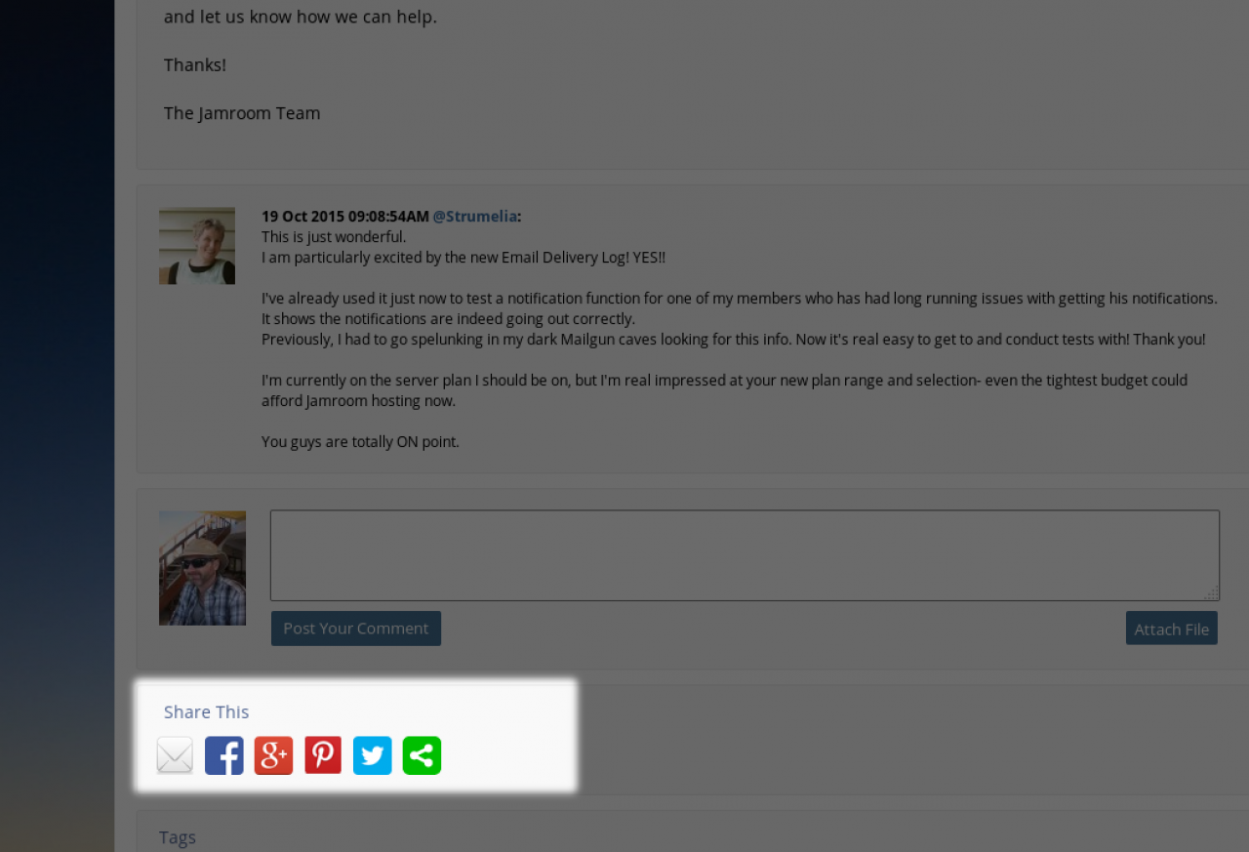Click Strumelia's avatar photo
Image resolution: width=1249 pixels, height=852 pixels.
197,246
